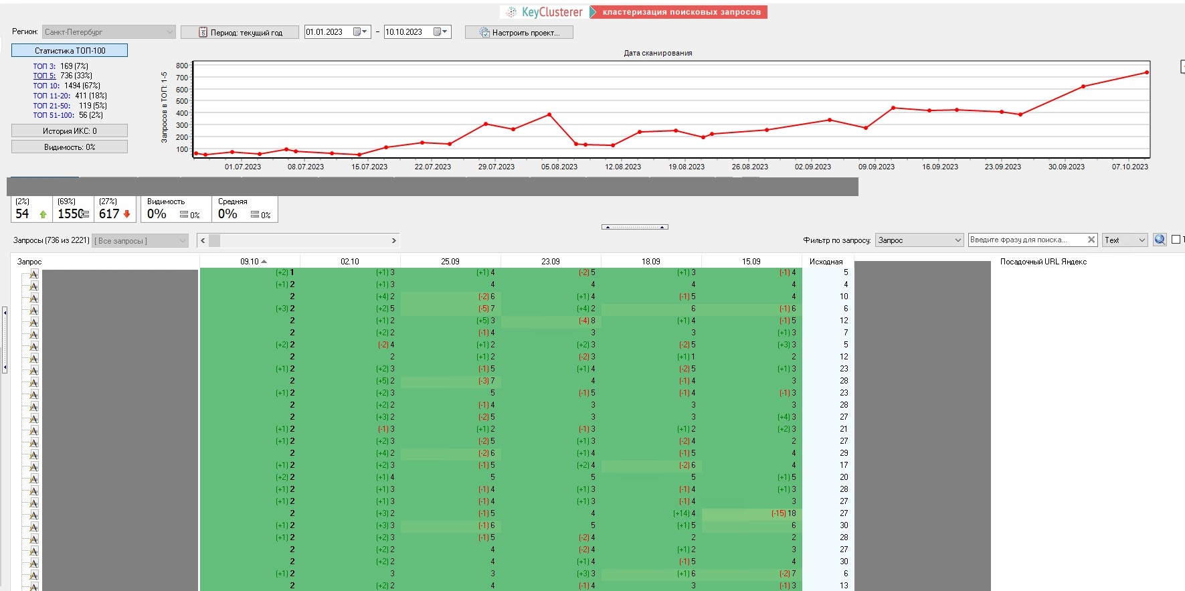Click the chart peak point near 05.08.2023
1185x591 pixels.
click(549, 114)
